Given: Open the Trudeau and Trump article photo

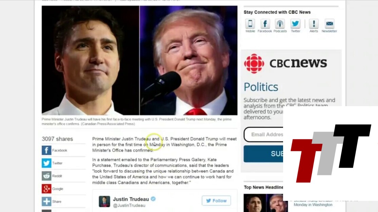Looking at the screenshot, I should click(x=139, y=60).
